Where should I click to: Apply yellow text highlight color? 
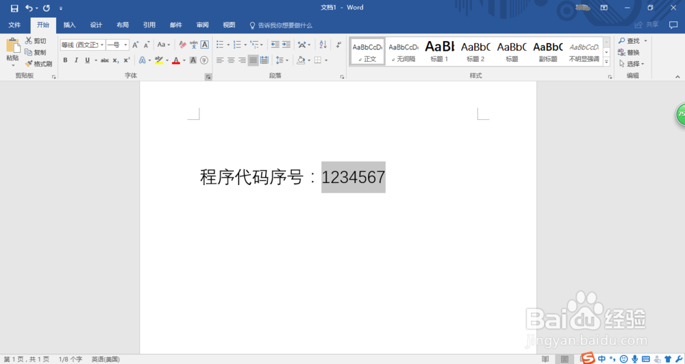click(x=159, y=60)
